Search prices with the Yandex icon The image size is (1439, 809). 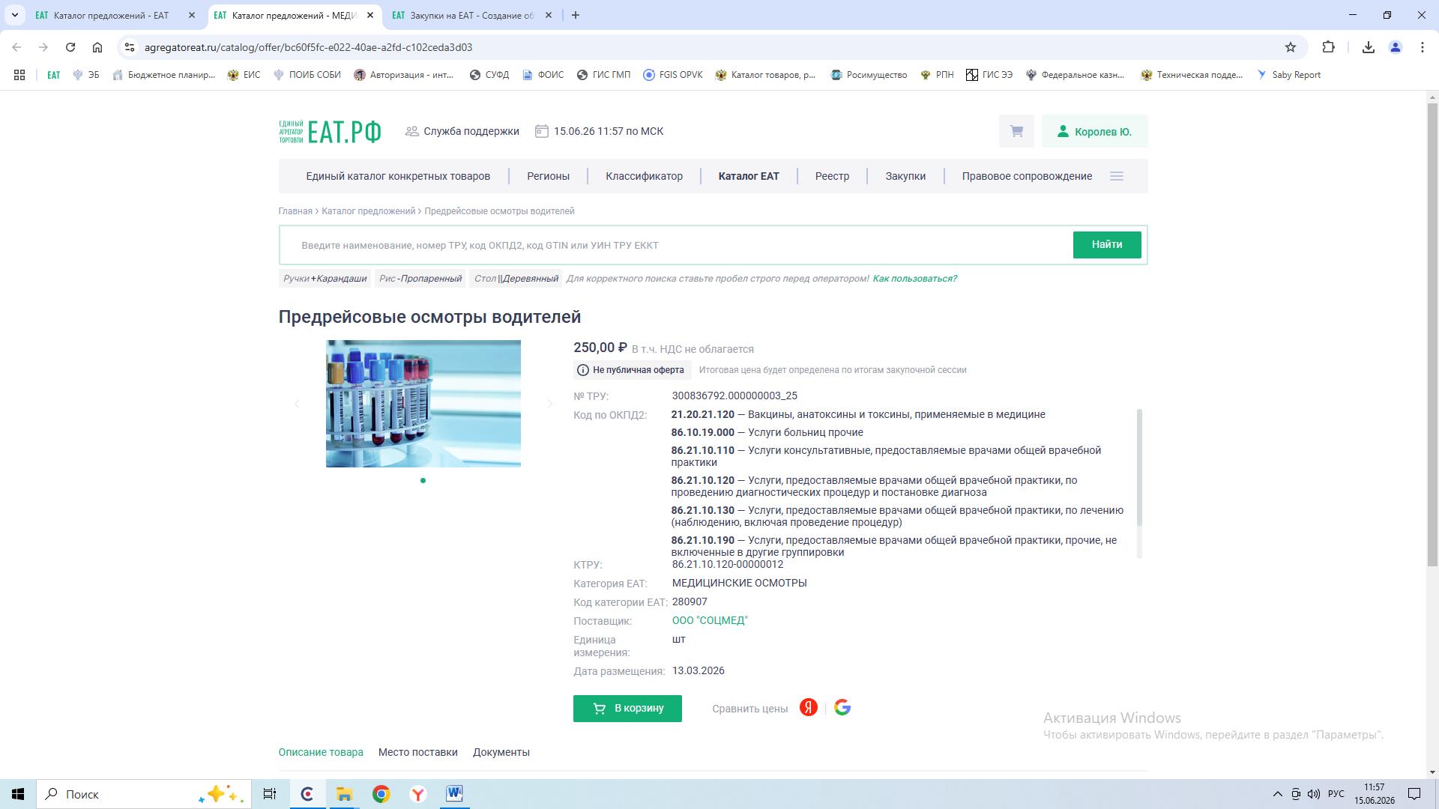[808, 708]
